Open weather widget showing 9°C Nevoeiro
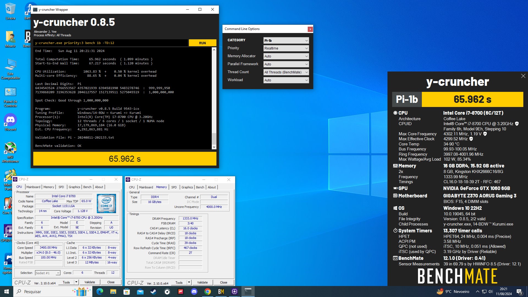Screen dimensions: 528x297 point(453,291)
